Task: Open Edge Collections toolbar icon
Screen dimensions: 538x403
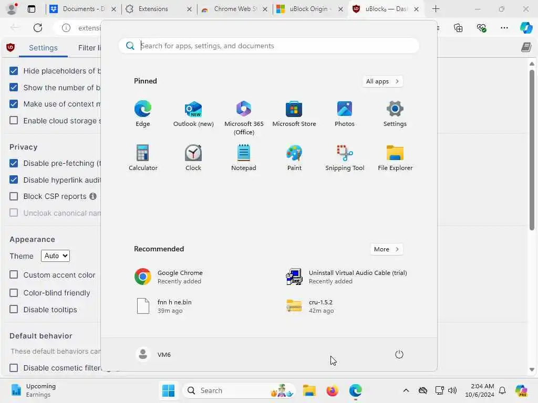Action: click(458, 28)
